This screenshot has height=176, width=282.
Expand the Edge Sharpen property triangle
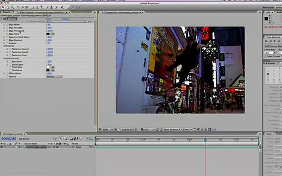pyautogui.click(x=4, y=40)
